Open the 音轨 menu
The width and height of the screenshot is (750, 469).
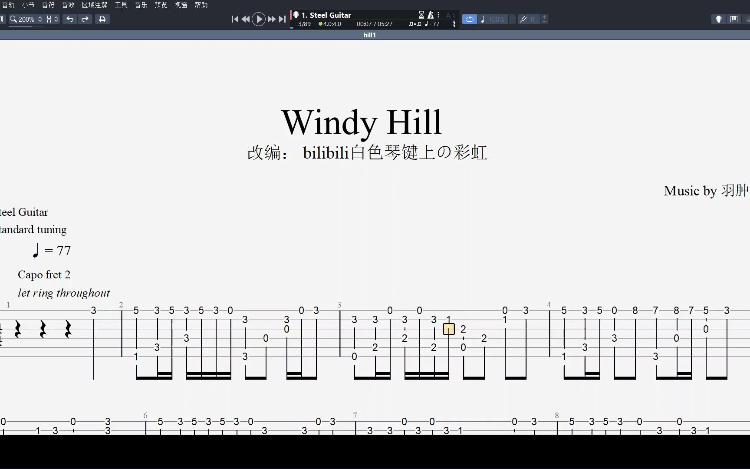click(x=8, y=5)
